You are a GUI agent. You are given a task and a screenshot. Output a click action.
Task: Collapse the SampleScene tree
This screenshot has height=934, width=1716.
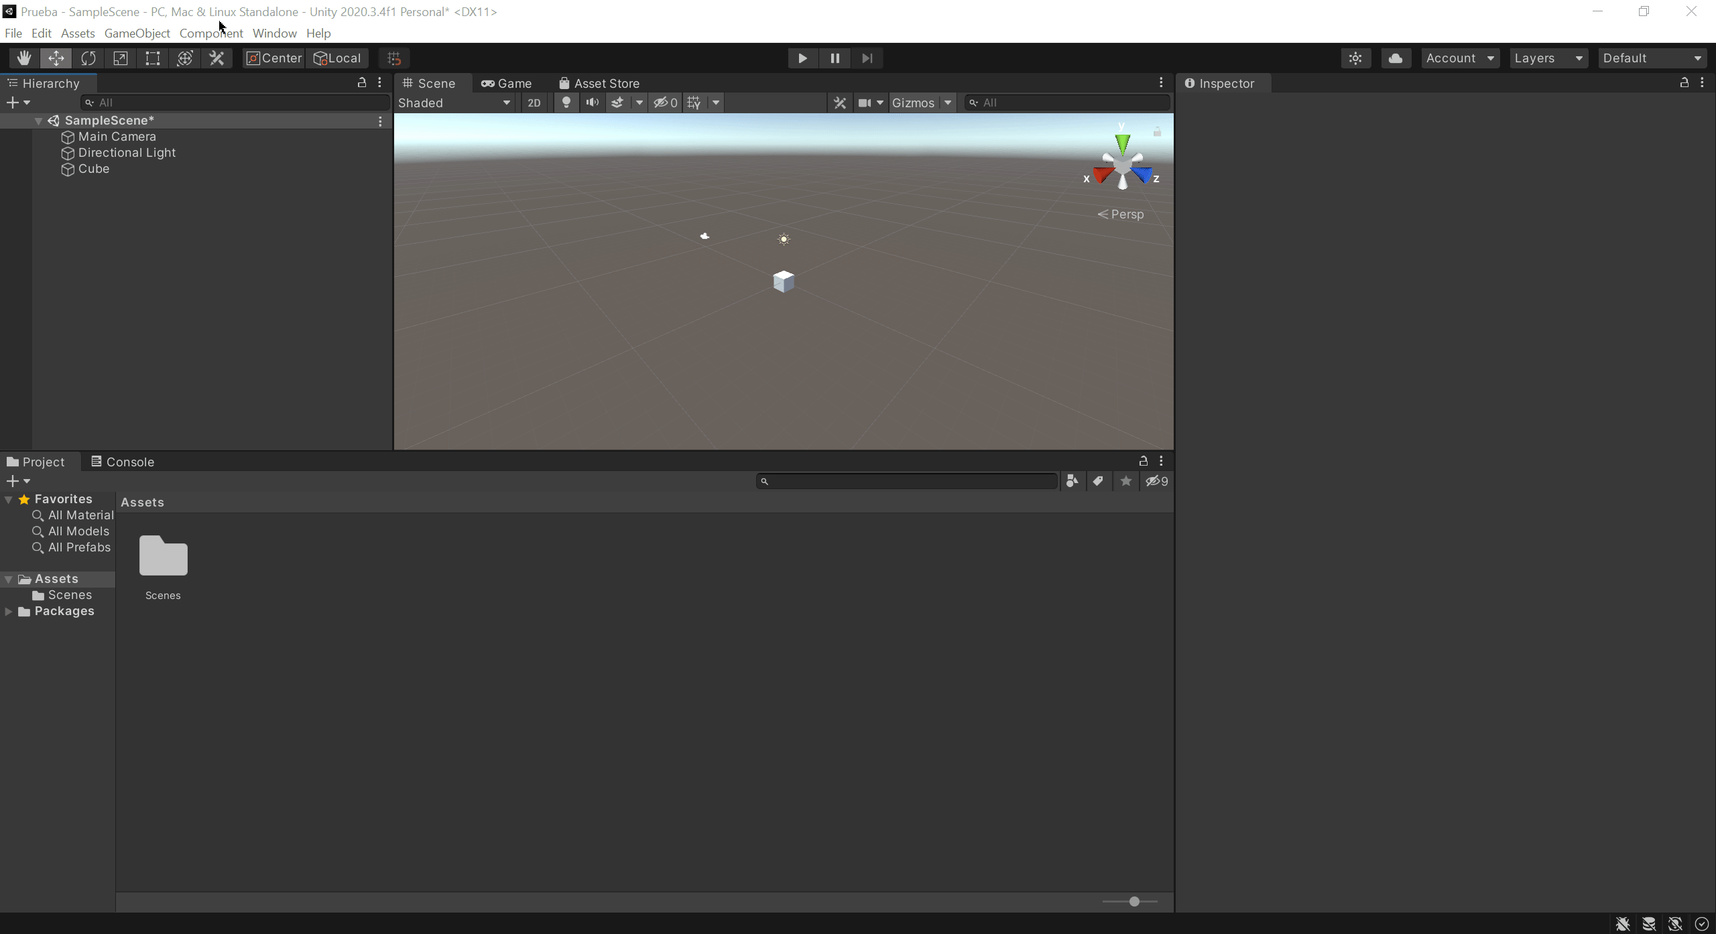pos(39,121)
